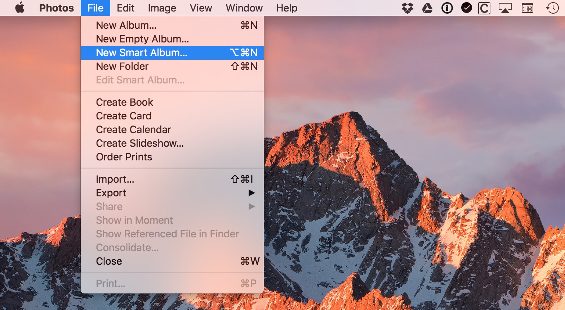Select Create Card

pyautogui.click(x=172, y=116)
